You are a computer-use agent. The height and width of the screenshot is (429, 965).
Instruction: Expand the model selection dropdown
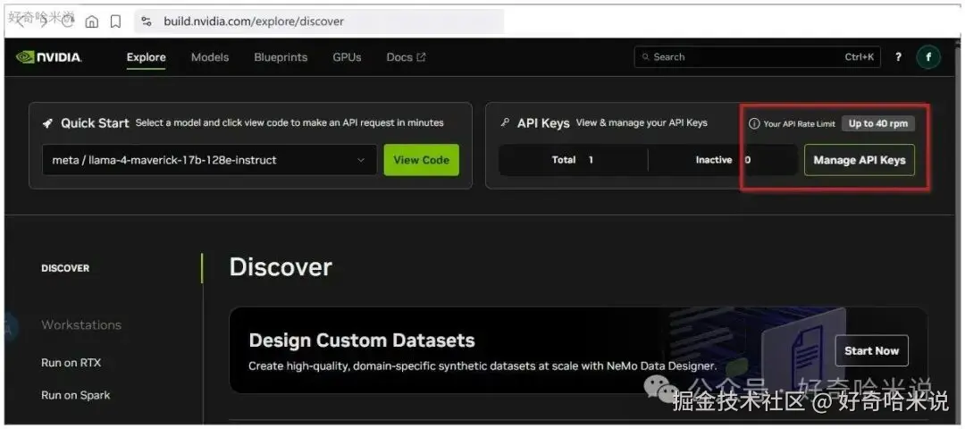click(209, 160)
